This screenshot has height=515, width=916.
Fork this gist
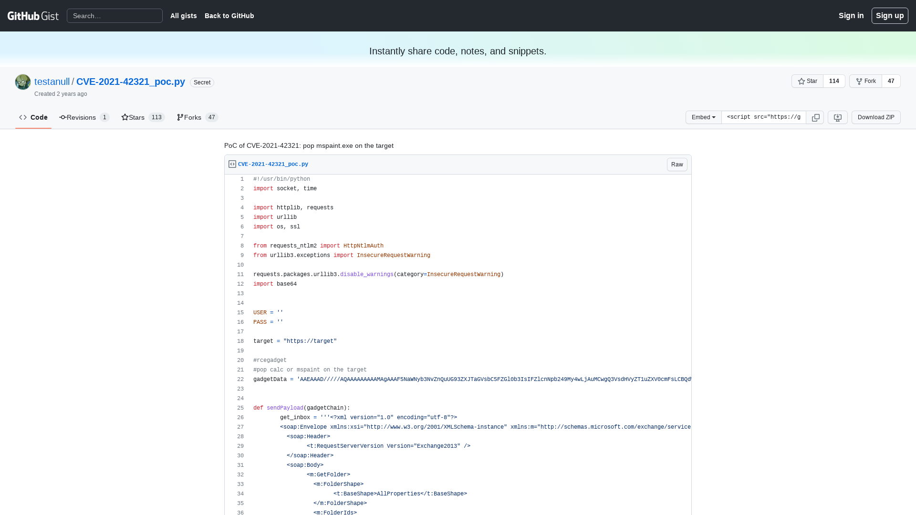tap(865, 81)
